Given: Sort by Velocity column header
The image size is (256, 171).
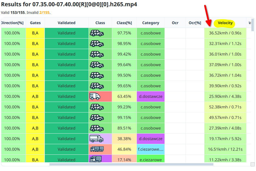Looking at the screenshot, I should coord(225,23).
